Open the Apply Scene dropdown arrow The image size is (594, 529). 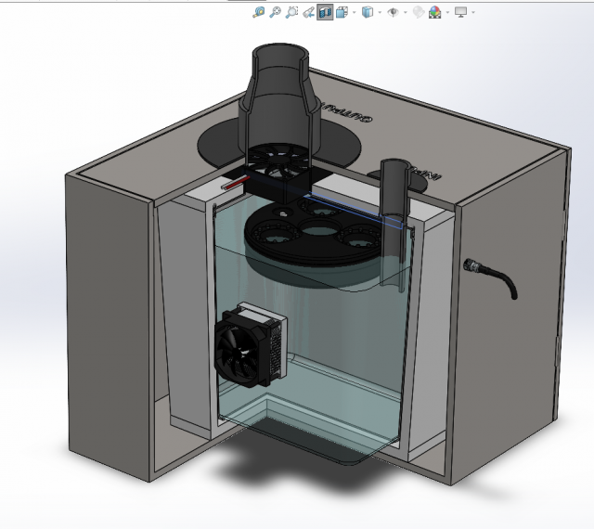[x=445, y=13]
